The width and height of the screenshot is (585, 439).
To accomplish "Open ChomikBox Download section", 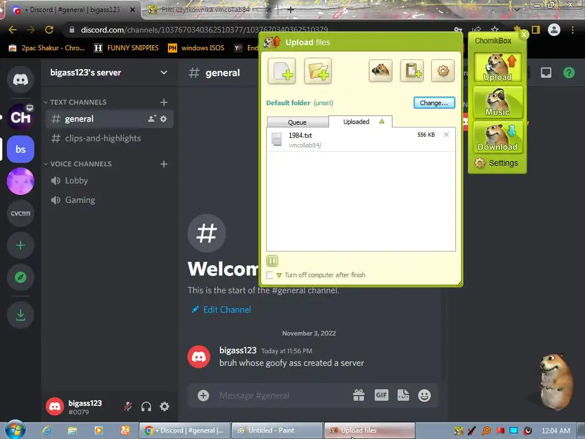I will point(498,137).
